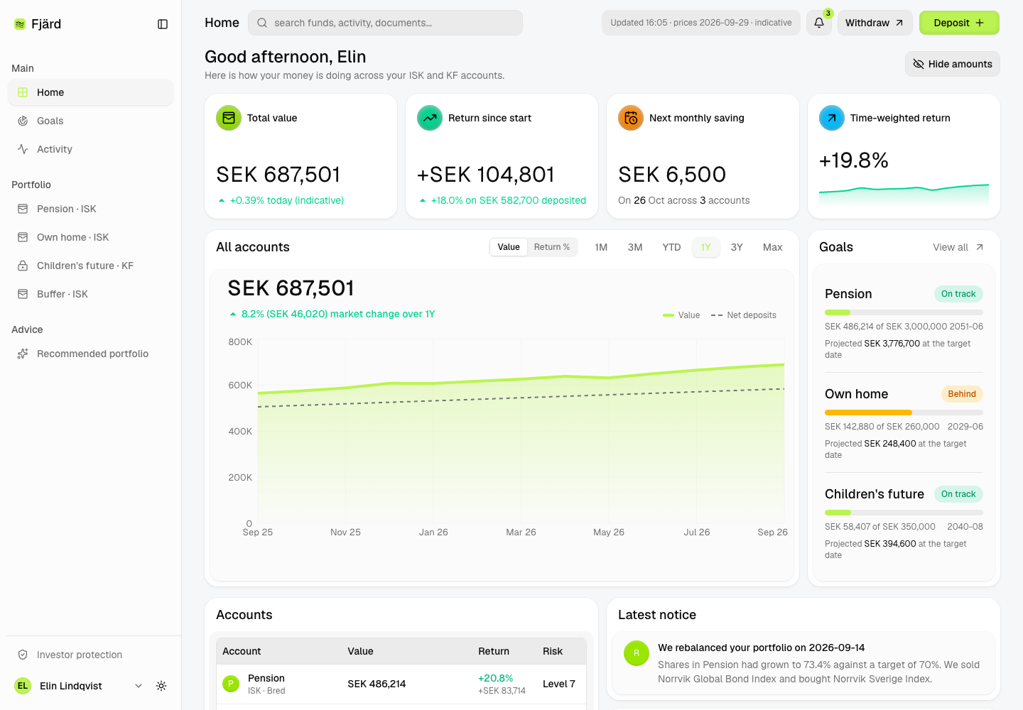
Task: Open Activity in the sidebar
Action: (90, 149)
